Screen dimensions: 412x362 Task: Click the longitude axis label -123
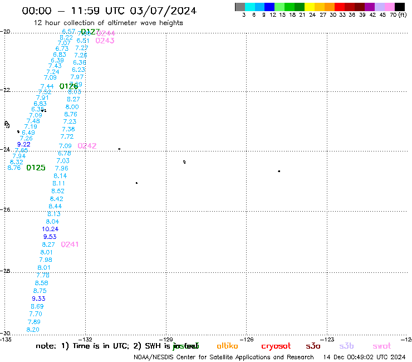[327, 339]
